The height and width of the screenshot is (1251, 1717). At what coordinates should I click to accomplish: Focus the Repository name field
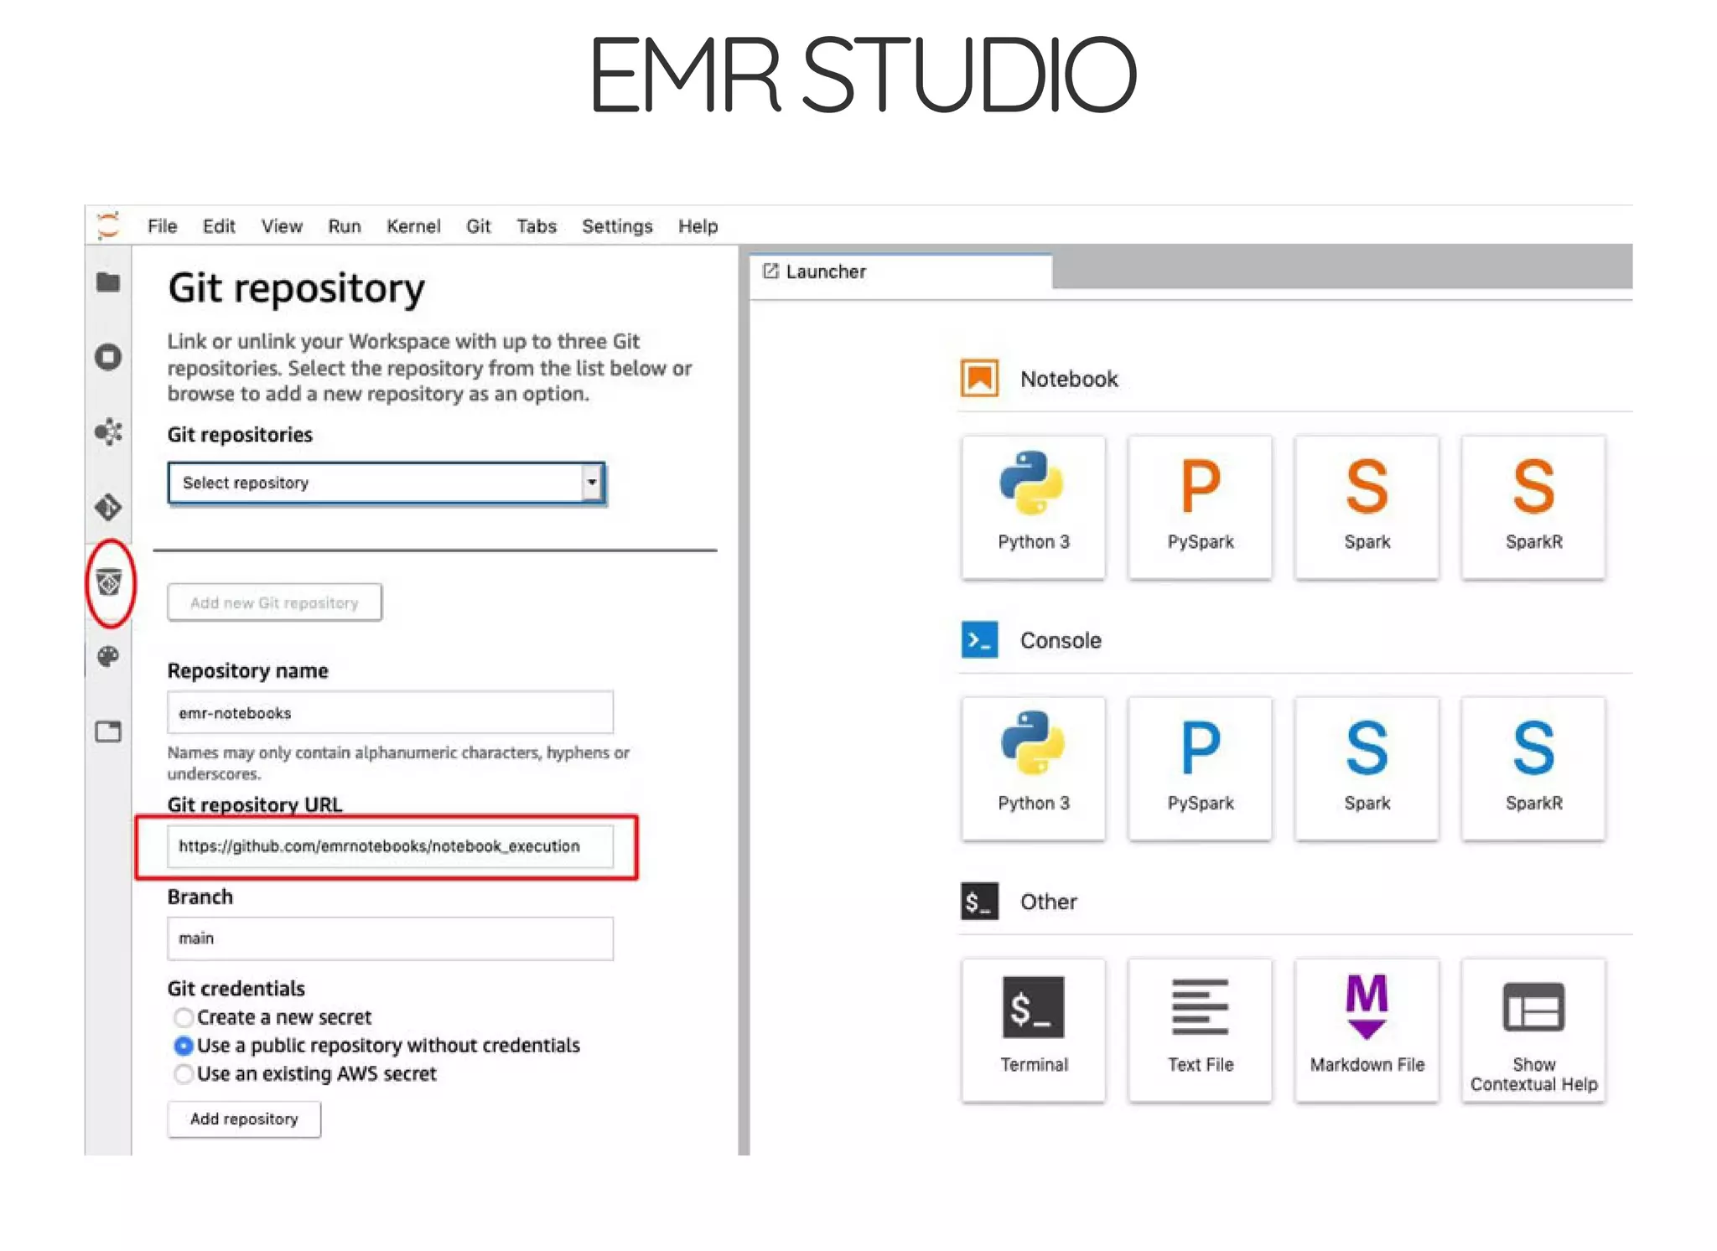point(390,713)
